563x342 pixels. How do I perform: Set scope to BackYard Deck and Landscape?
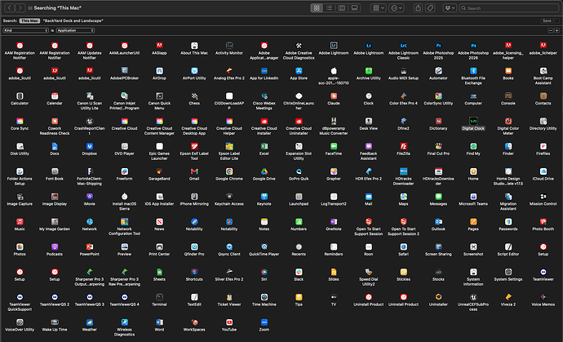pyautogui.click(x=73, y=21)
